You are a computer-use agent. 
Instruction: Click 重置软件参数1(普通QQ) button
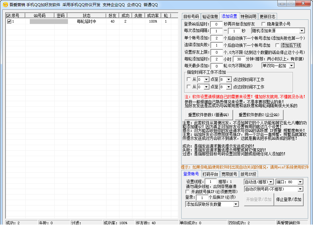[x=208, y=115]
